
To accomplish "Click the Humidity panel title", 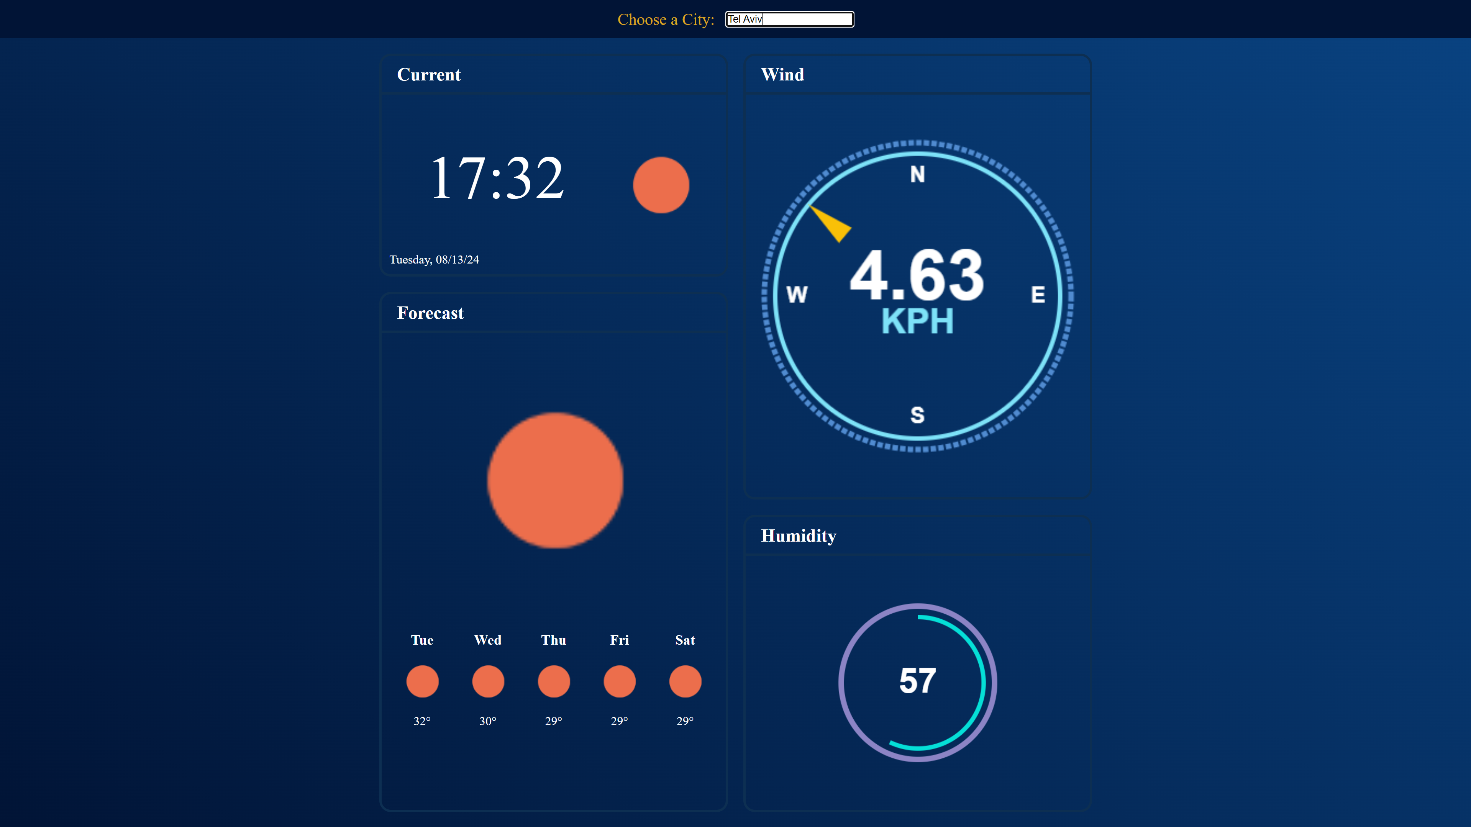I will click(x=798, y=536).
